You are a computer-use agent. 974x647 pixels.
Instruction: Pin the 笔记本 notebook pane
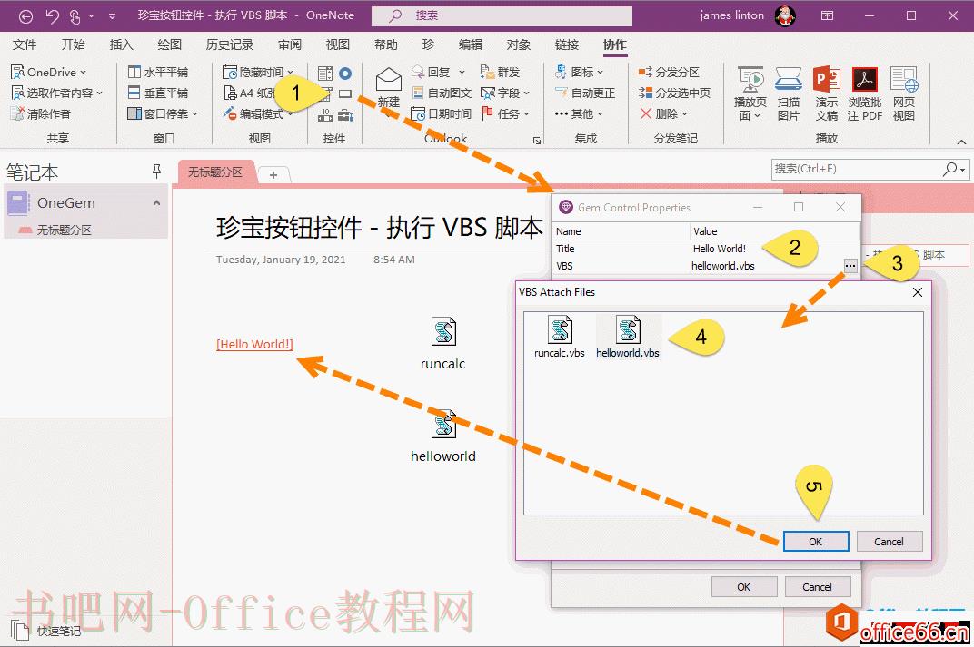tap(156, 172)
